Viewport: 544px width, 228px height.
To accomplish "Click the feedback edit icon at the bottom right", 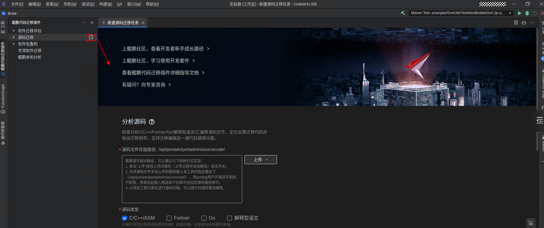I will (531, 223).
